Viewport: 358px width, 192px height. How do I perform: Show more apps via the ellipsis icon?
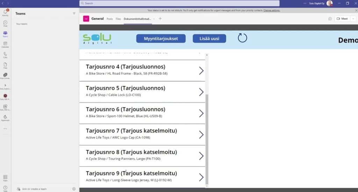click(5, 128)
